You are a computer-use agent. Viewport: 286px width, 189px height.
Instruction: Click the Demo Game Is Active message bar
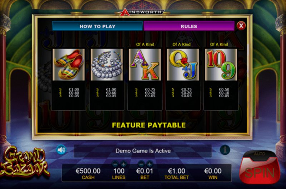[x=143, y=151]
